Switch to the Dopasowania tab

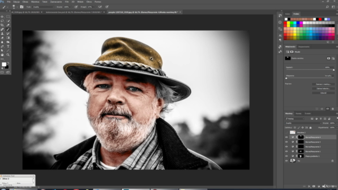[304, 47]
